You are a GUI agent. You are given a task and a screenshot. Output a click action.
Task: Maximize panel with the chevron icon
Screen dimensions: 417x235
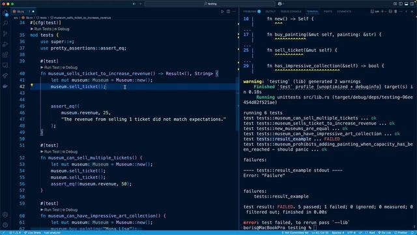click(x=407, y=12)
